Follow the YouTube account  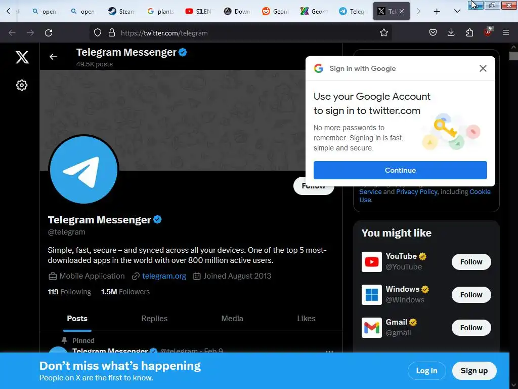tap(471, 262)
